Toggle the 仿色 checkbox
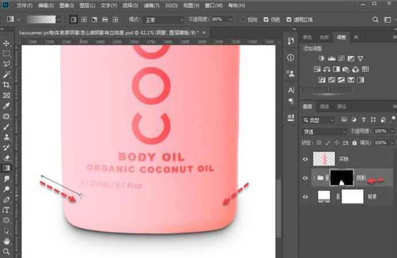This screenshot has height=258, width=397. 266,19
